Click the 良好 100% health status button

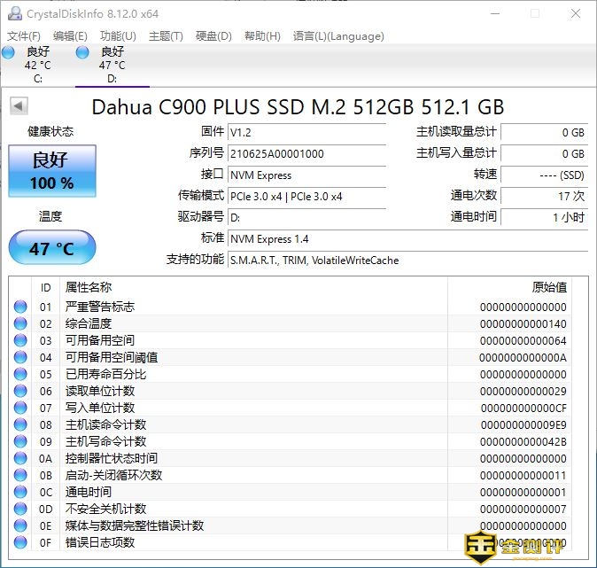[x=51, y=170]
